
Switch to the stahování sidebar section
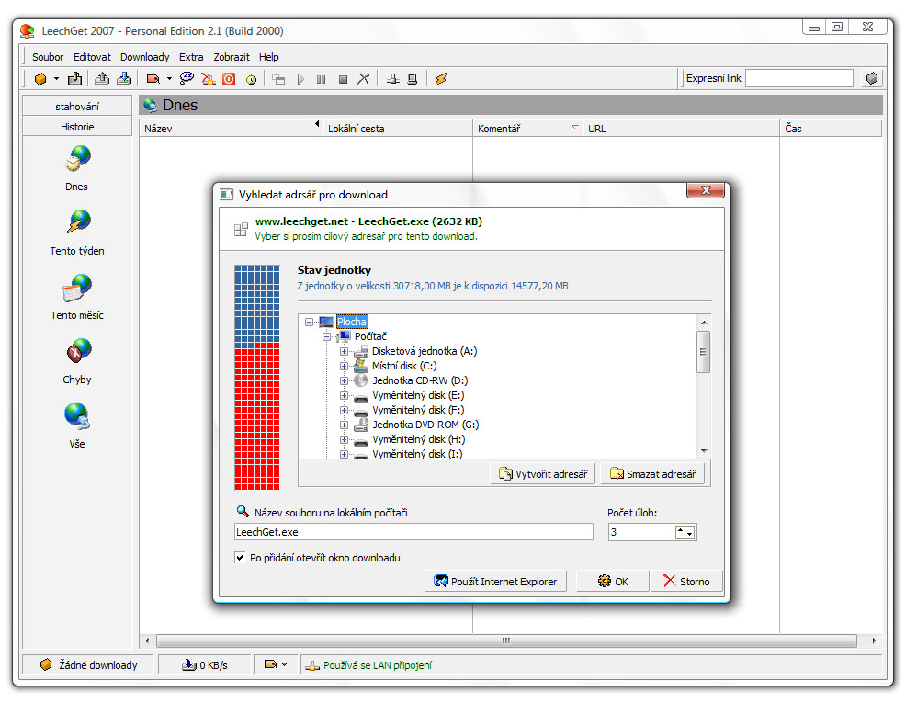(x=77, y=107)
